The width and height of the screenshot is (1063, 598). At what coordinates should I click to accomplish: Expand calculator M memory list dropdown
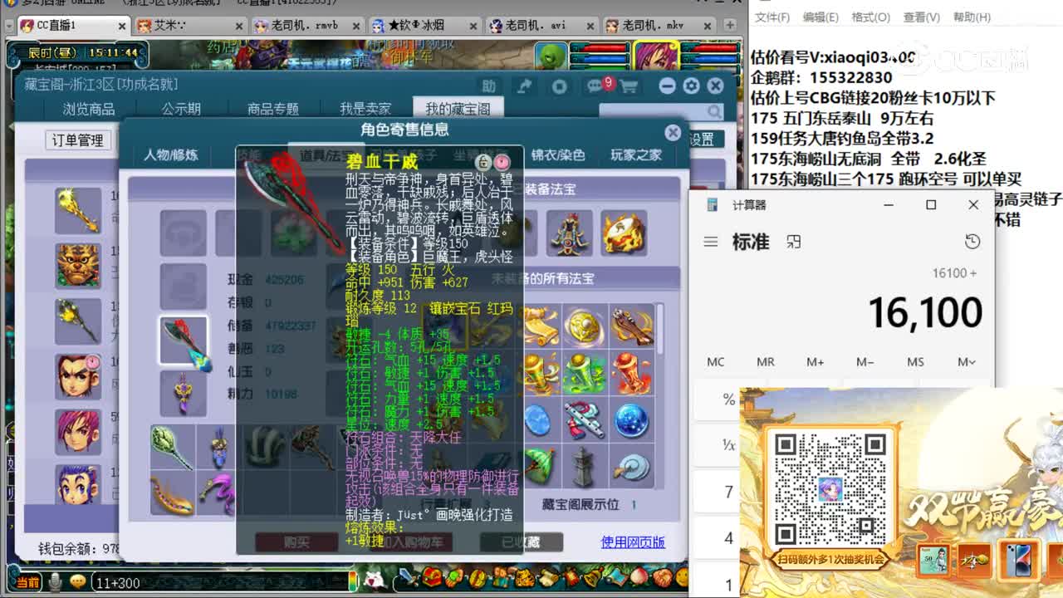pyautogui.click(x=966, y=362)
